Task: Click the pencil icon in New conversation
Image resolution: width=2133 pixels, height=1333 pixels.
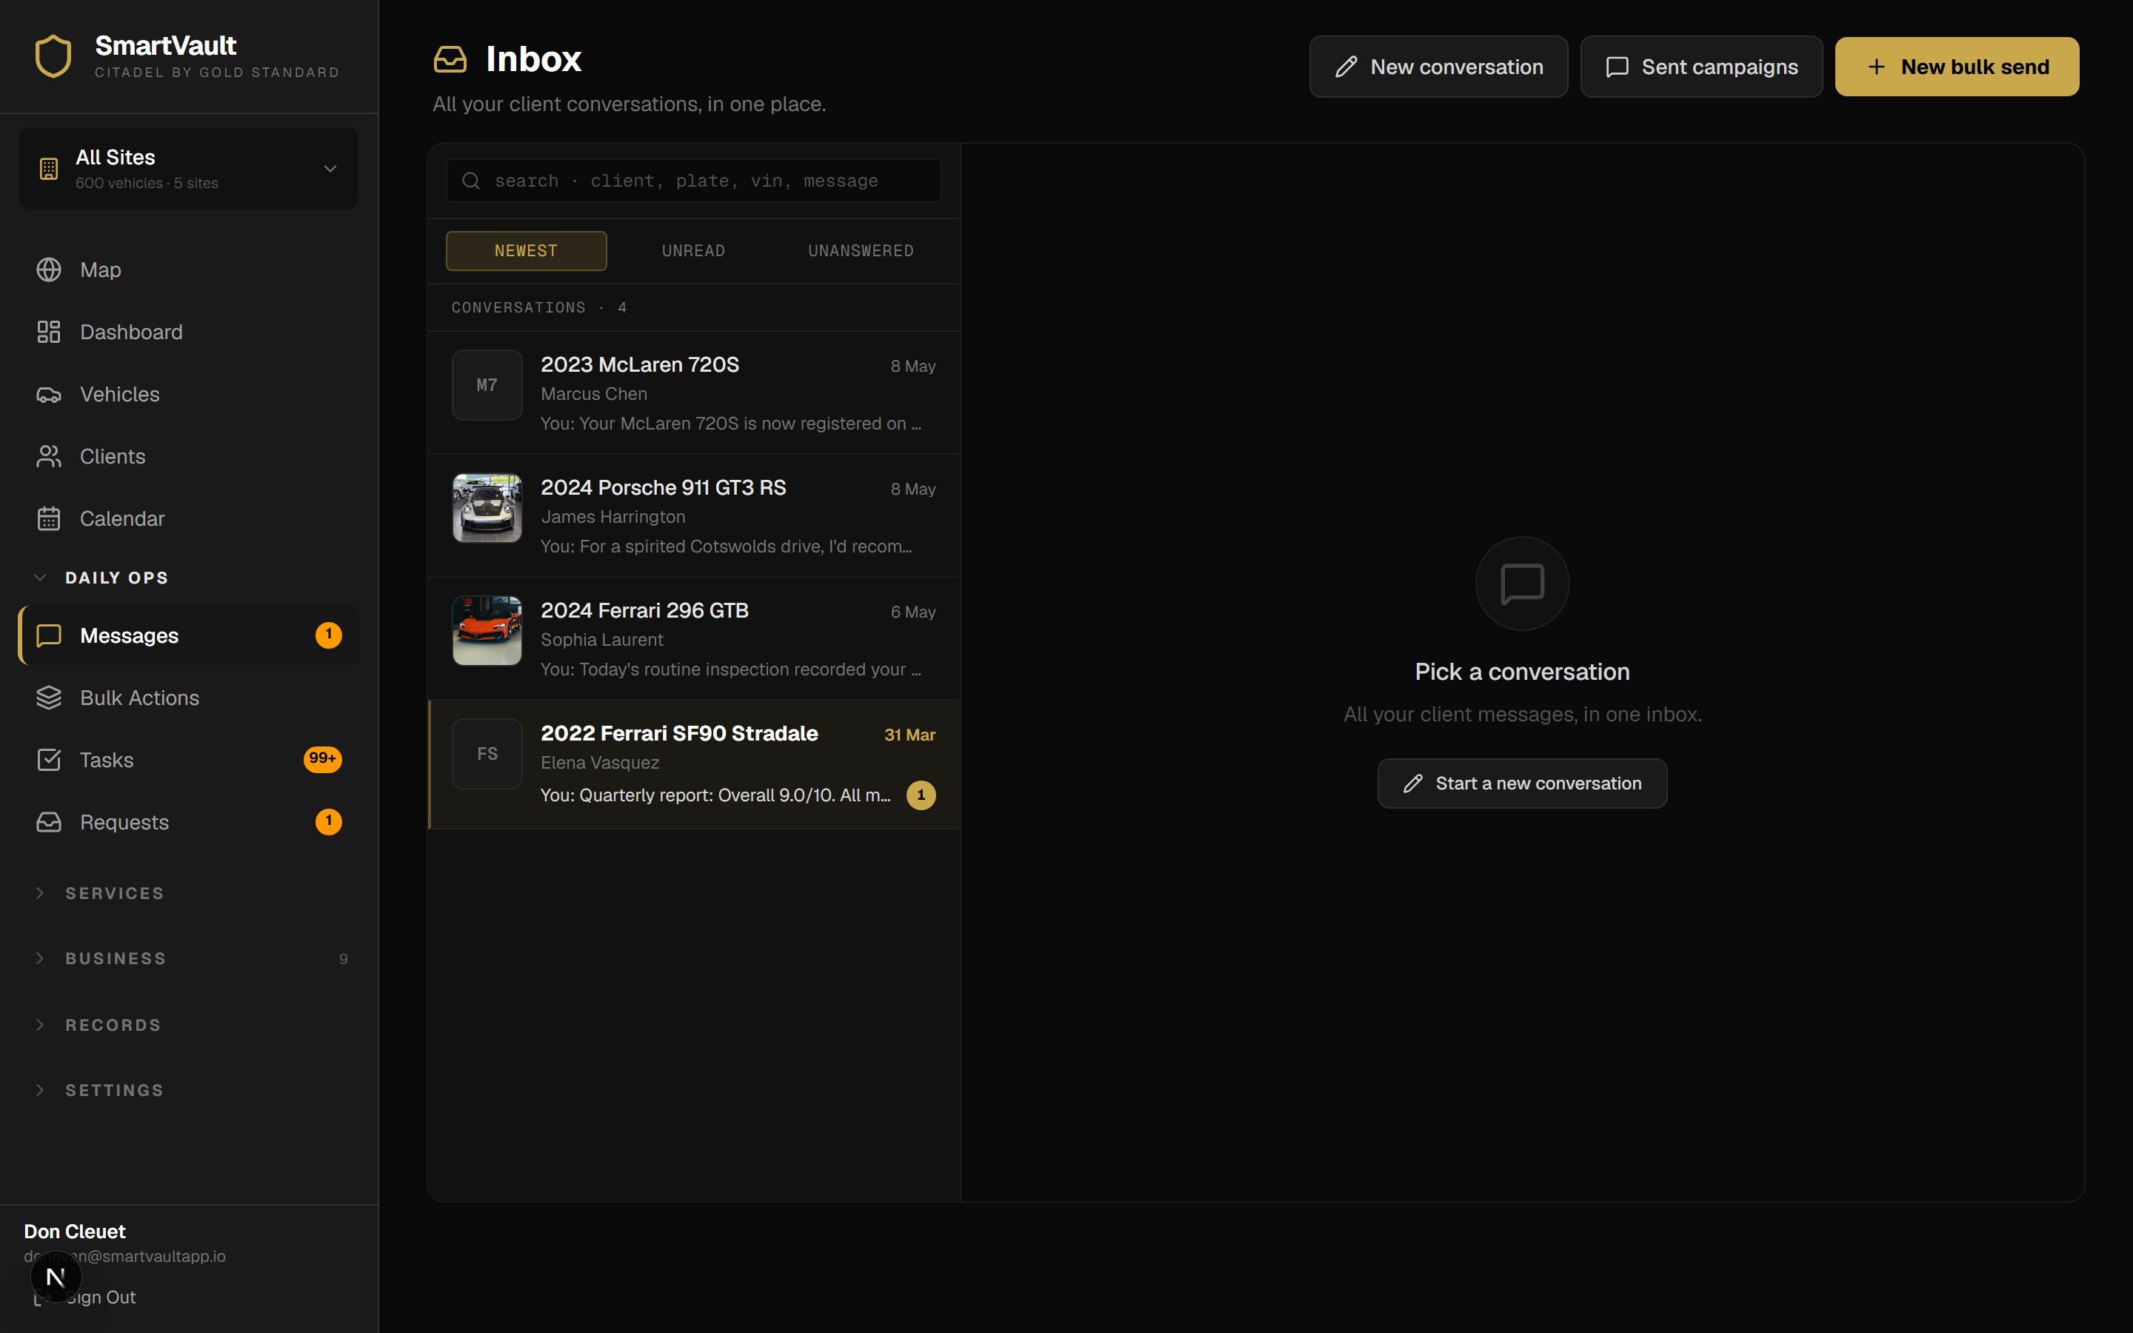Action: tap(1346, 67)
